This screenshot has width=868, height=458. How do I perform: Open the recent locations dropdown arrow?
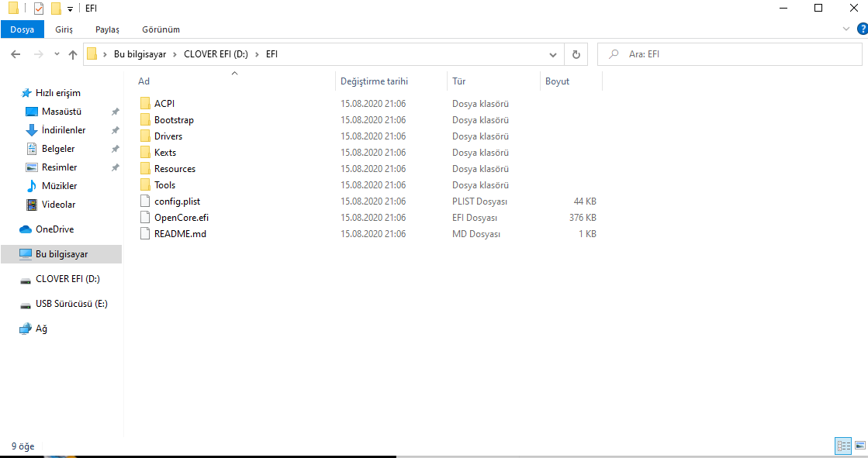point(56,55)
